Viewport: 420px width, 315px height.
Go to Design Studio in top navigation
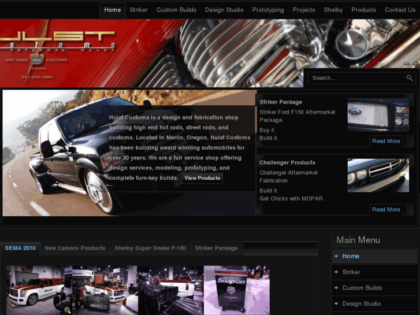click(x=224, y=10)
